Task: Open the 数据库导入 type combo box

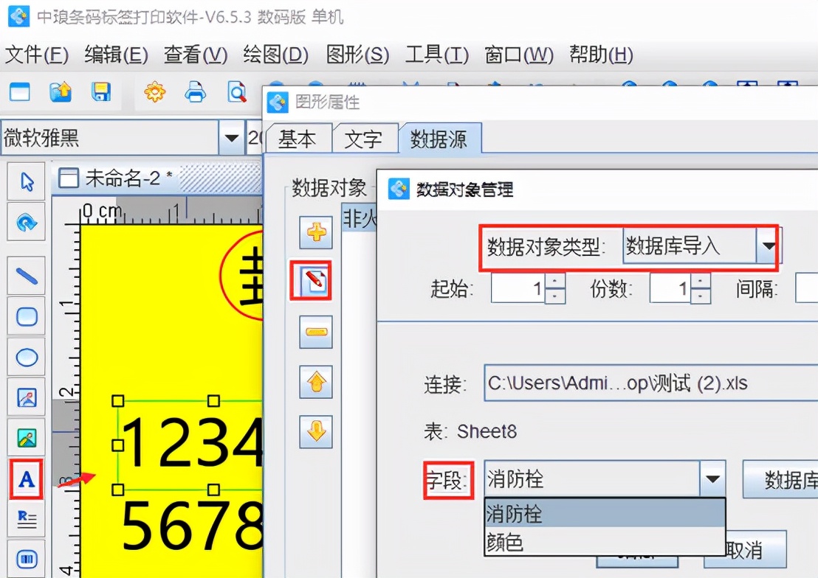Action: point(700,246)
